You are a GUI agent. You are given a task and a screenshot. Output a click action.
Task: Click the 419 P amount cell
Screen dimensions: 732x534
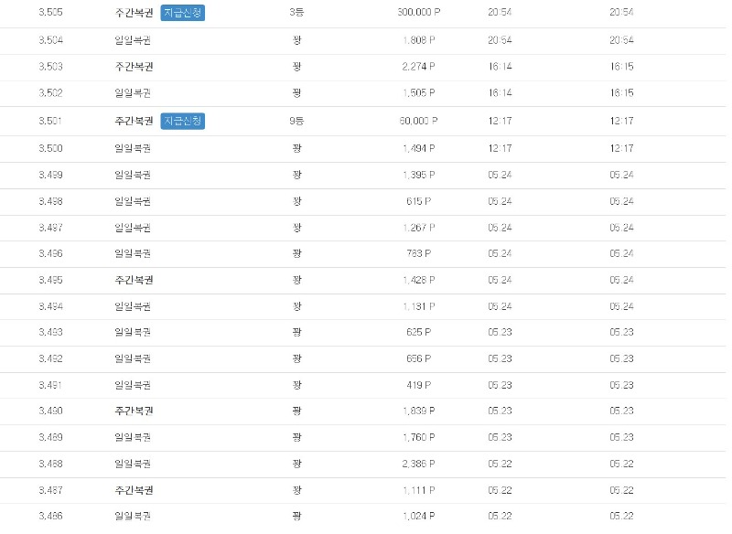419,385
